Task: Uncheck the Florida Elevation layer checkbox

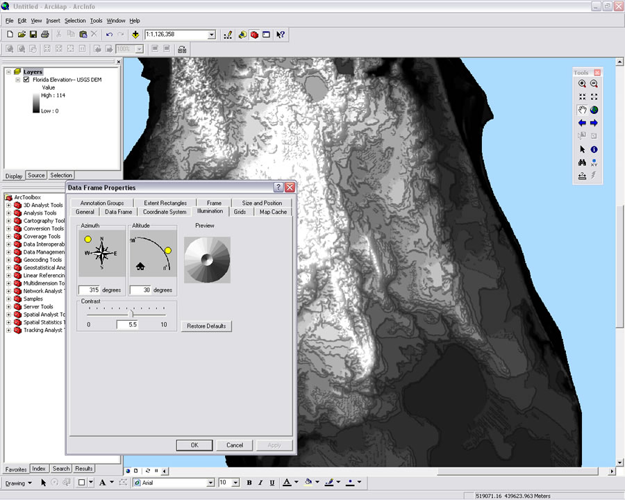Action: [26, 80]
